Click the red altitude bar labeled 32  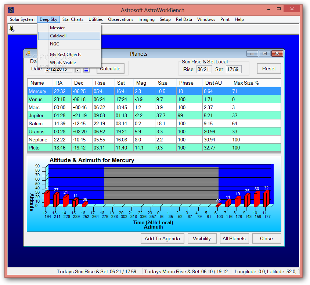pyautogui.click(x=266, y=199)
